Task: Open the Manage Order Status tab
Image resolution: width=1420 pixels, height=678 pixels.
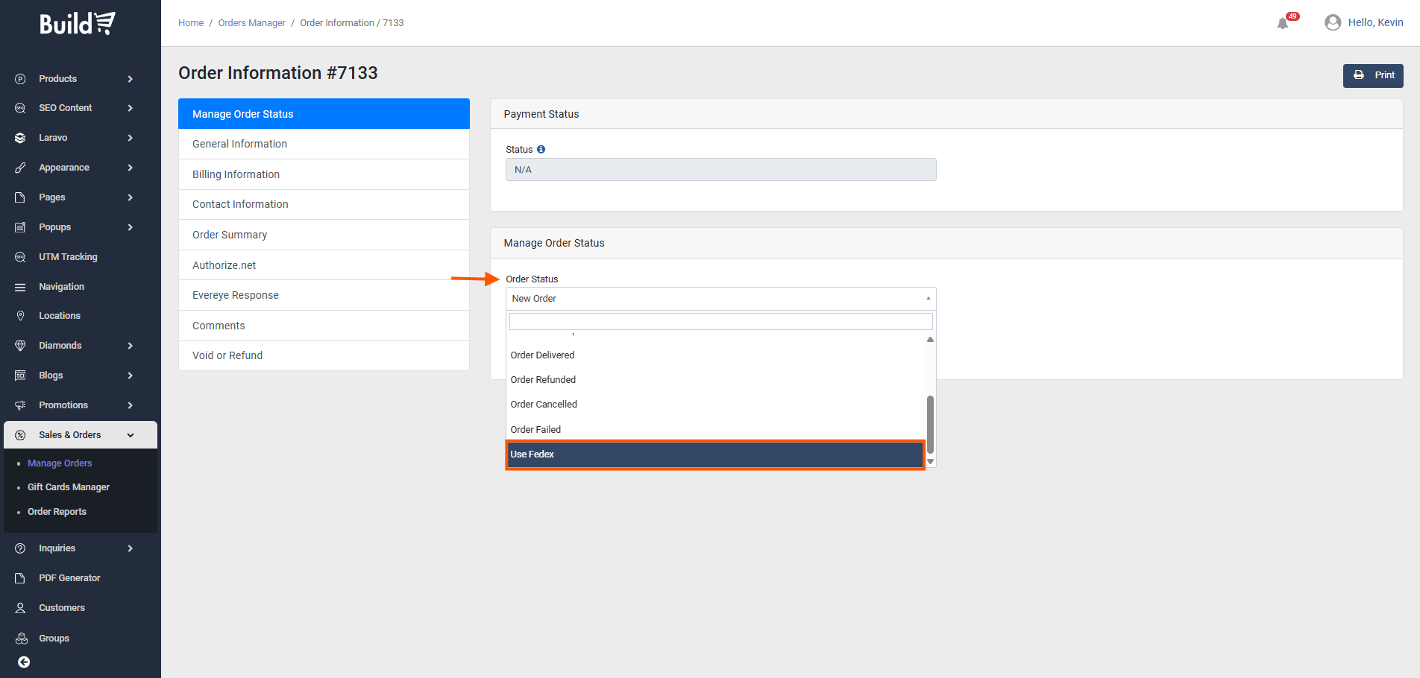Action: (x=324, y=114)
